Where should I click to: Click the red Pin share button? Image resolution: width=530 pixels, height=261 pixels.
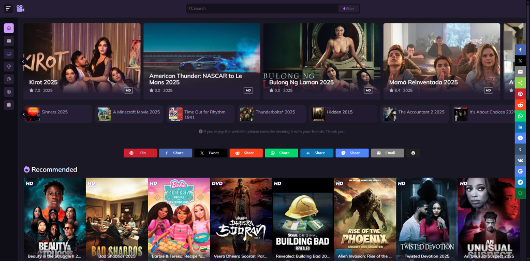[x=140, y=153]
